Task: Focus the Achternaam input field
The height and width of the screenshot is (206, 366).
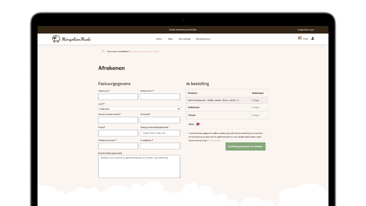Action: [160, 97]
